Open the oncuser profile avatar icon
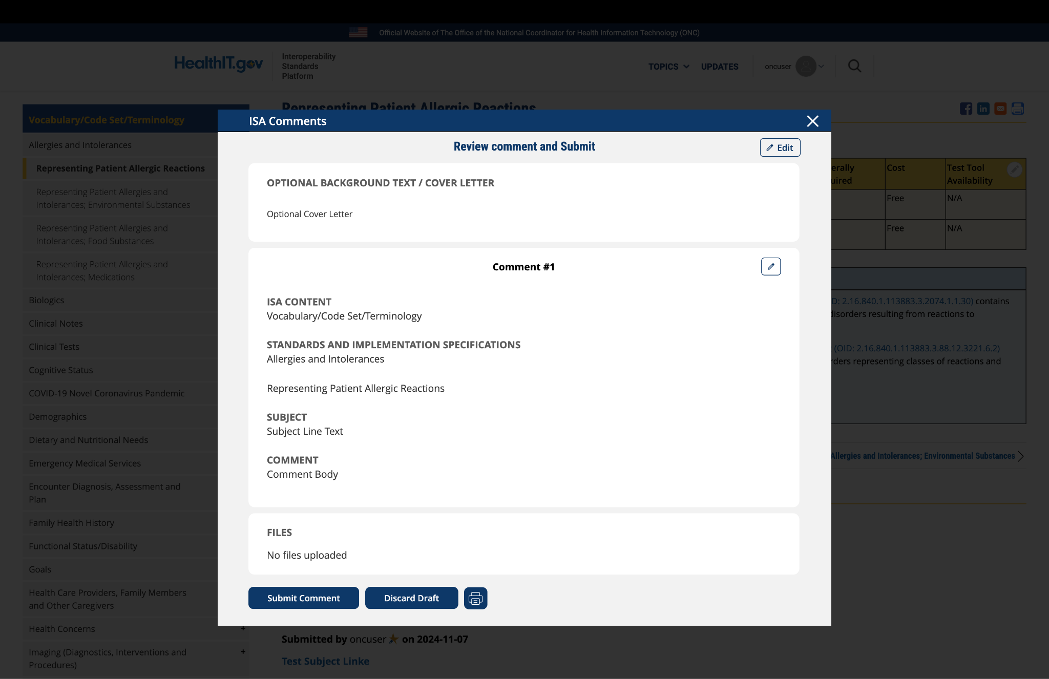 (x=805, y=66)
